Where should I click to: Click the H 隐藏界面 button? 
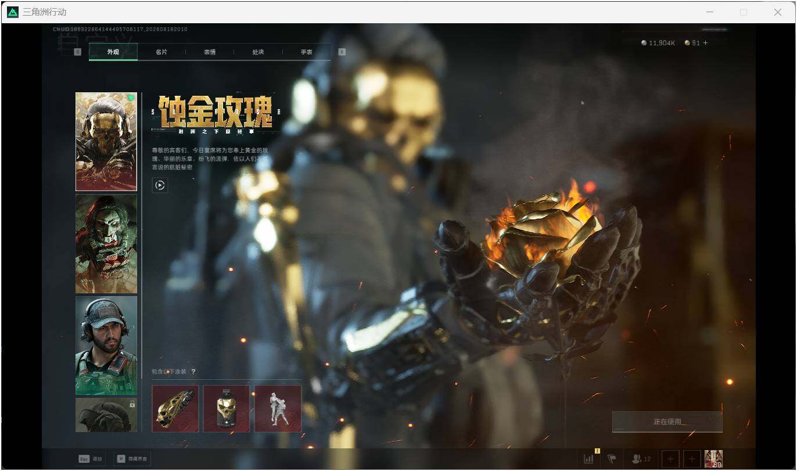pyautogui.click(x=132, y=459)
